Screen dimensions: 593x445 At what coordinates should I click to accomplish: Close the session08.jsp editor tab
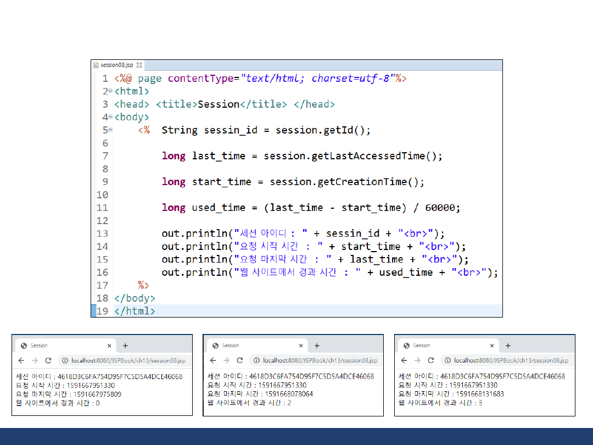139,65
